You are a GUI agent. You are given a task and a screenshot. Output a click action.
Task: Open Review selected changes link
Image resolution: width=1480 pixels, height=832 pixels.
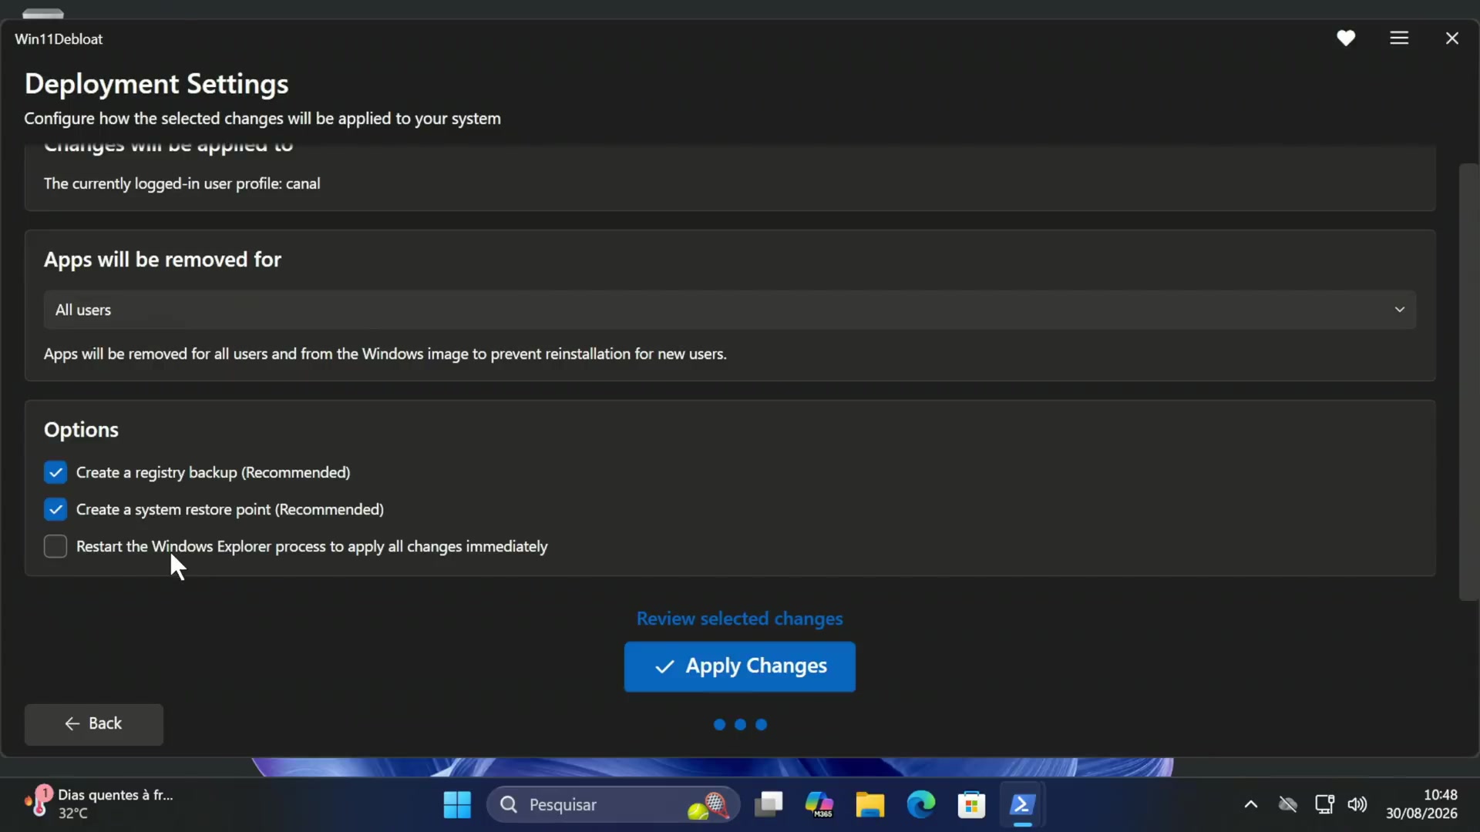click(739, 619)
